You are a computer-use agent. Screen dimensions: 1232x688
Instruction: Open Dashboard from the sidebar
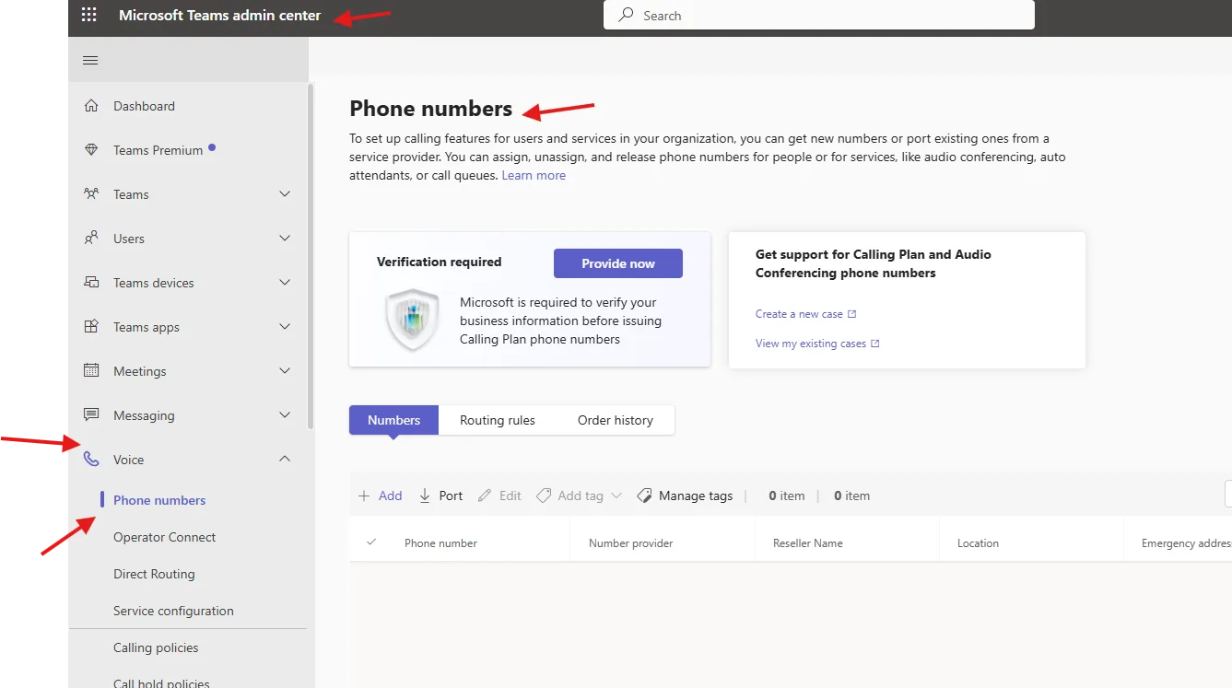coord(143,106)
